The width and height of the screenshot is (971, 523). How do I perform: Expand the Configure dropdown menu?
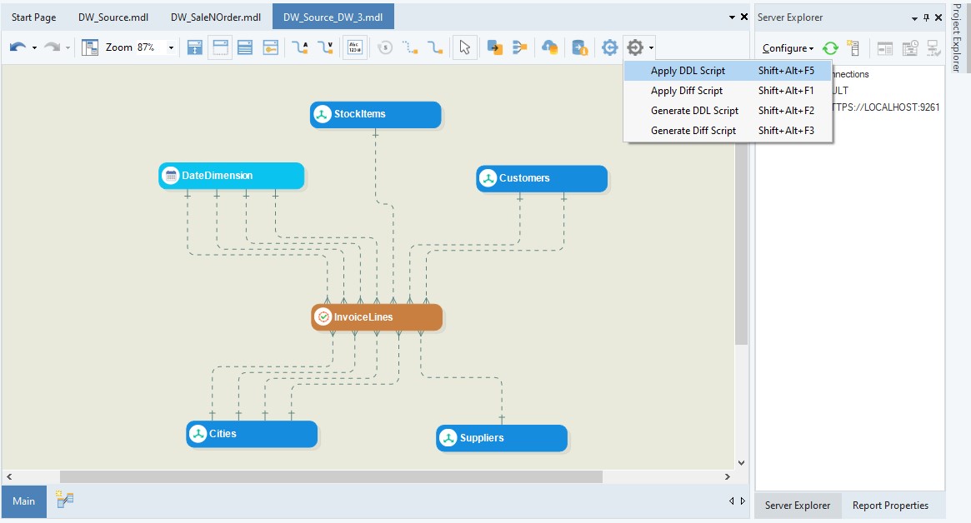pyautogui.click(x=788, y=48)
